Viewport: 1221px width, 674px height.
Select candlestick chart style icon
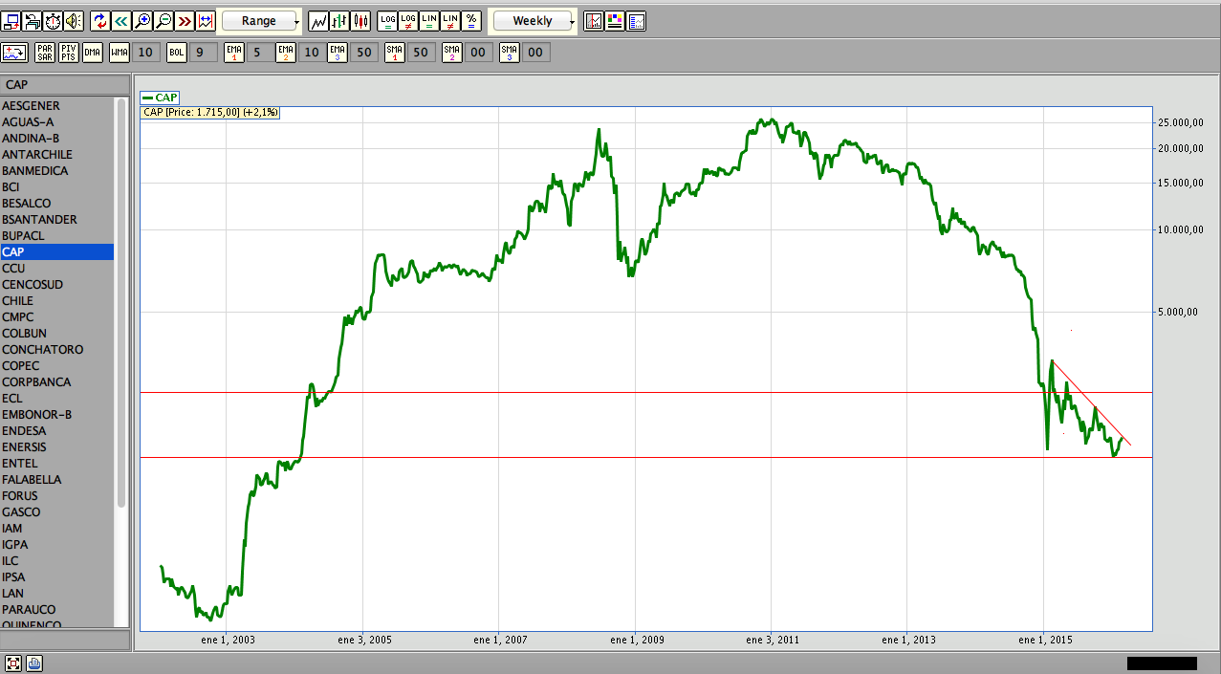click(x=361, y=20)
